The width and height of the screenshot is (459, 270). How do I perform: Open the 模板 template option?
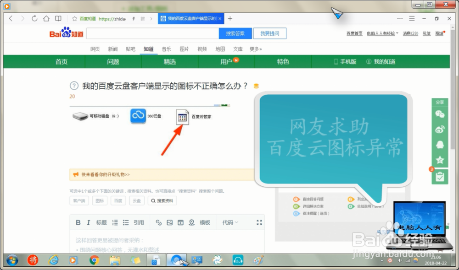[x=205, y=222]
